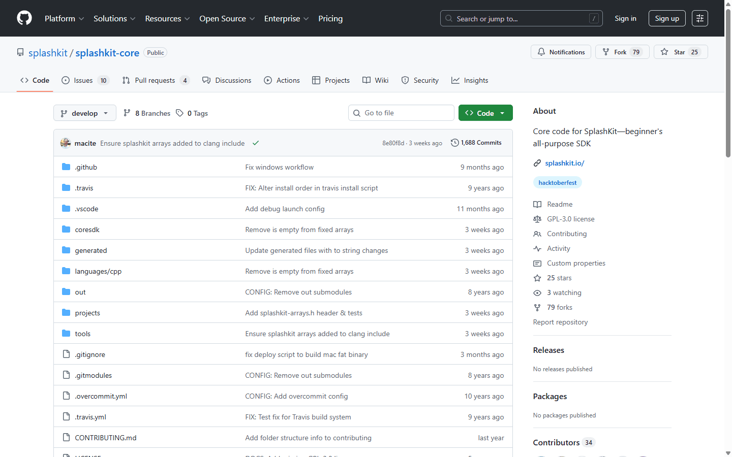The height and width of the screenshot is (457, 732).
Task: Click the Sign up button
Action: pos(667,18)
